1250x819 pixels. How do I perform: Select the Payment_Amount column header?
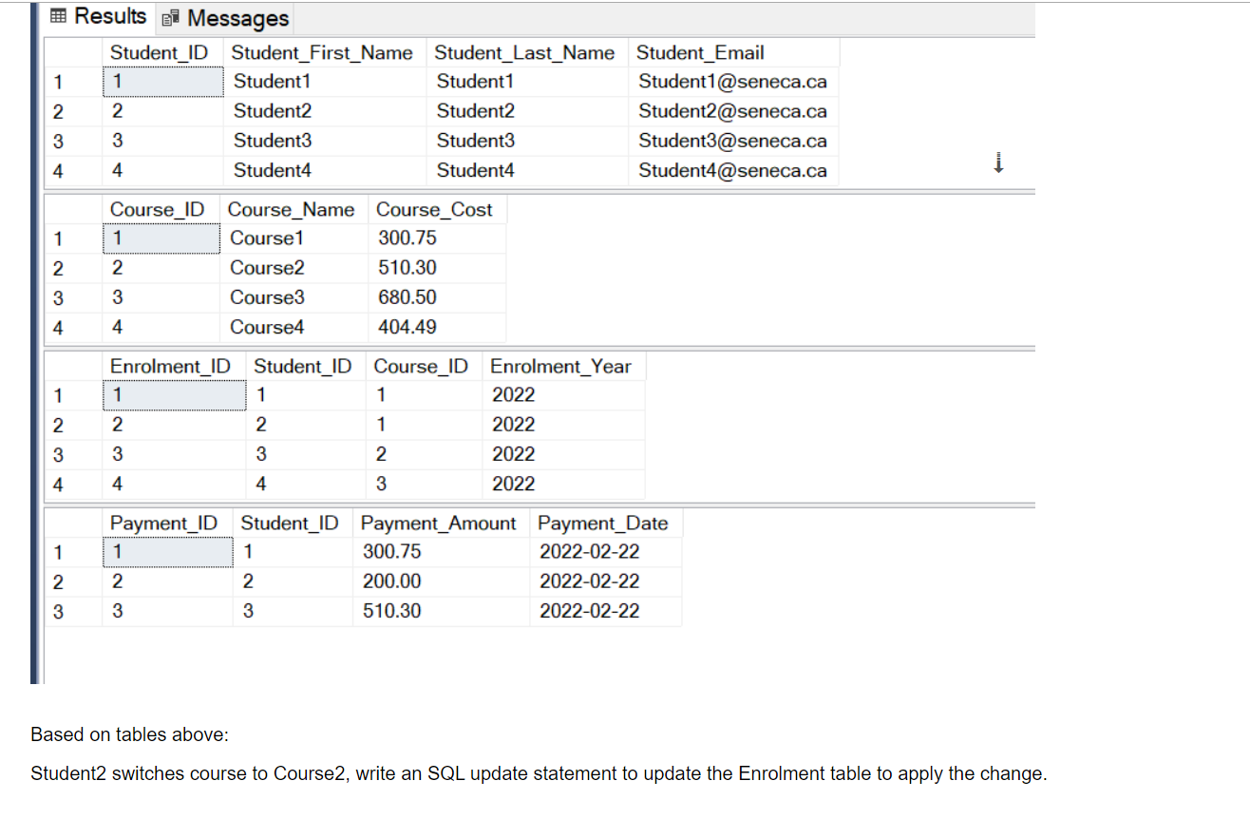coord(442,523)
